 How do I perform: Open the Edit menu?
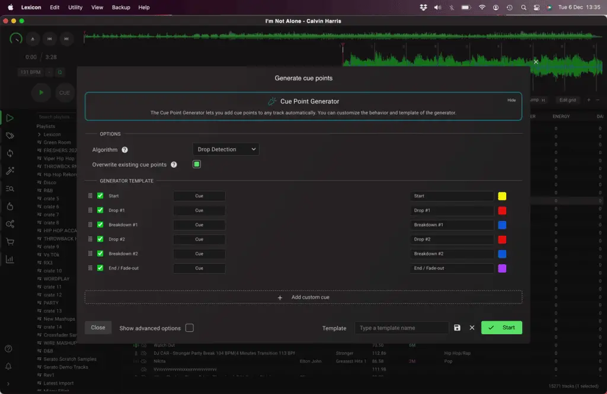click(55, 7)
